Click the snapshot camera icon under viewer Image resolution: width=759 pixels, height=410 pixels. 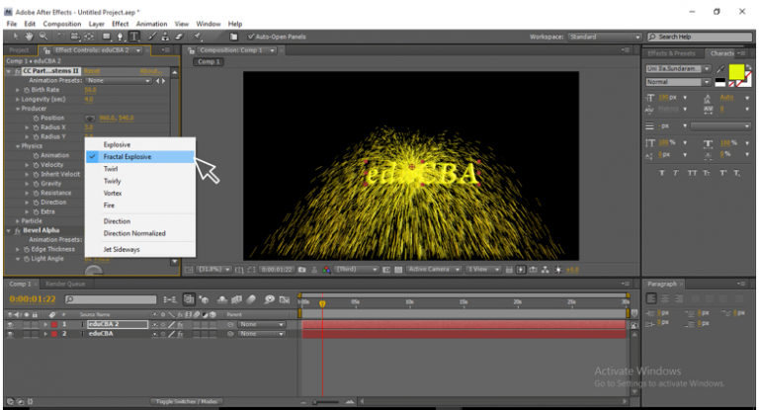302,270
